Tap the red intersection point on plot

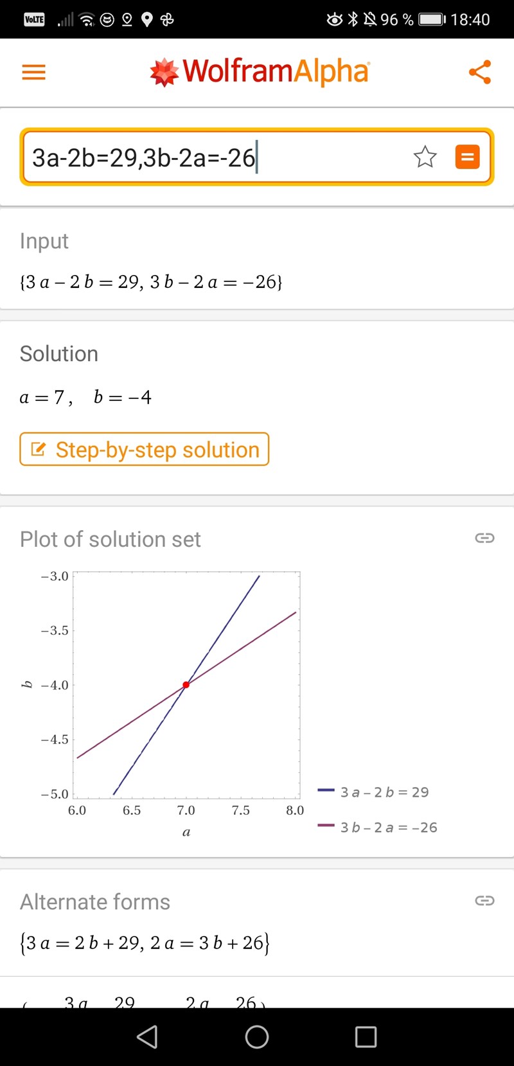[186, 685]
